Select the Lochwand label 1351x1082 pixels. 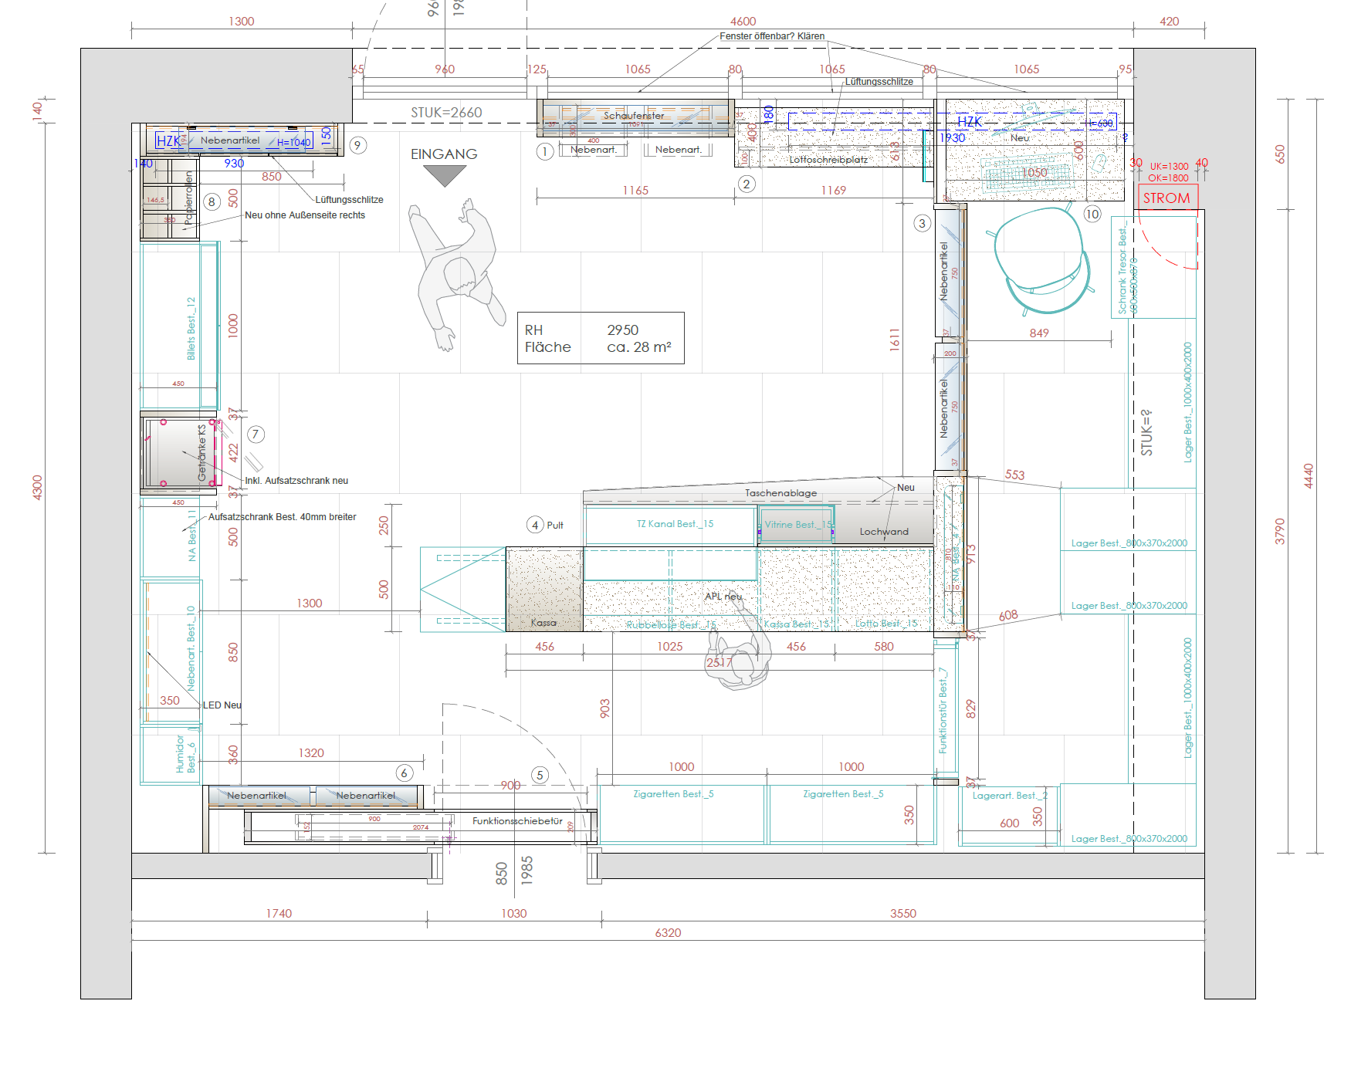pyautogui.click(x=884, y=532)
